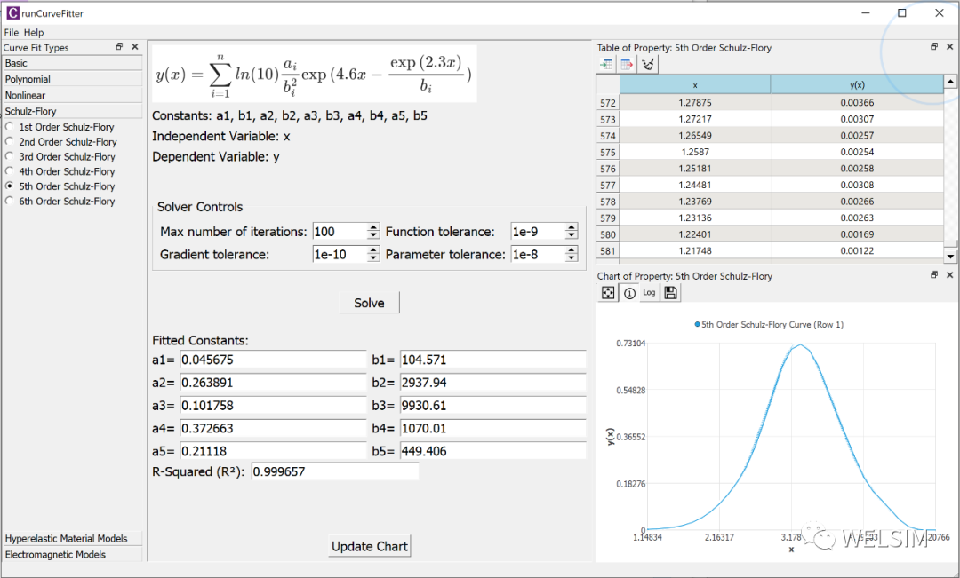Float the Table of Property panel
Image resolution: width=960 pixels, height=578 pixels.
(934, 46)
